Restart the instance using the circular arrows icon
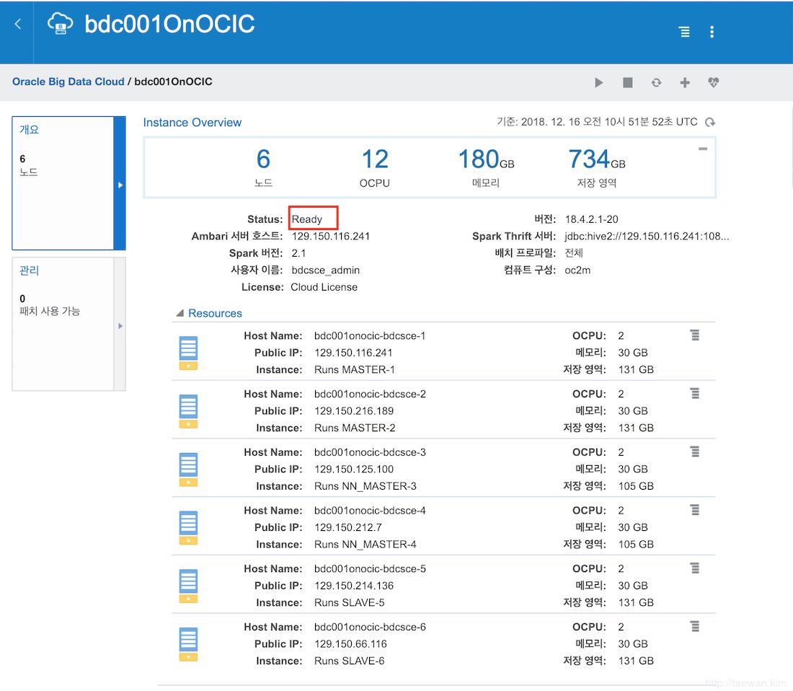The image size is (793, 691). (x=656, y=82)
